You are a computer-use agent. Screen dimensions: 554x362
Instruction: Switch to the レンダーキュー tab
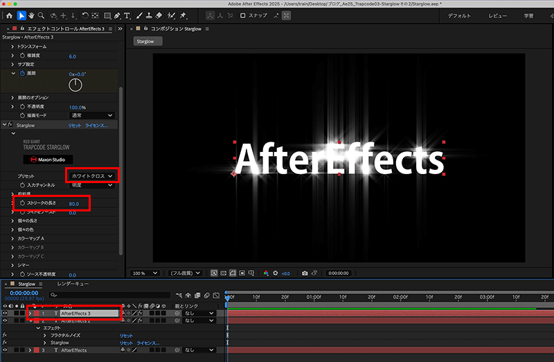point(73,284)
